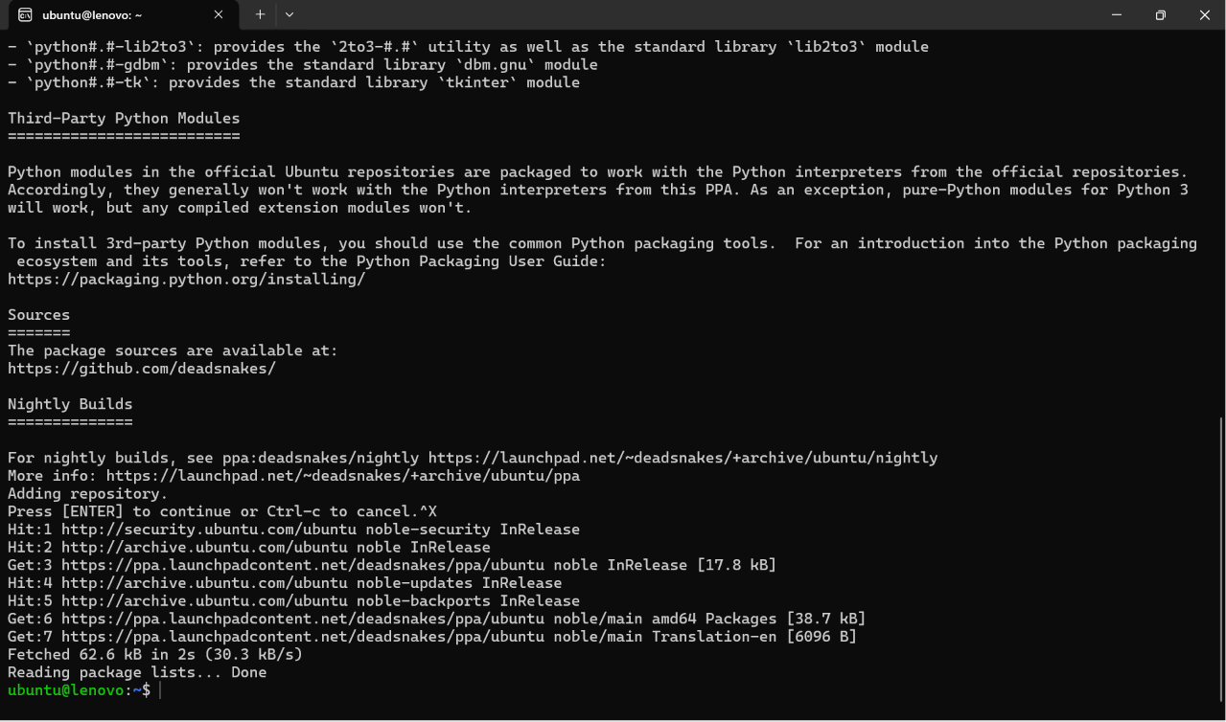
Task: Close the ubuntu@lenovo tab
Action: click(x=219, y=15)
